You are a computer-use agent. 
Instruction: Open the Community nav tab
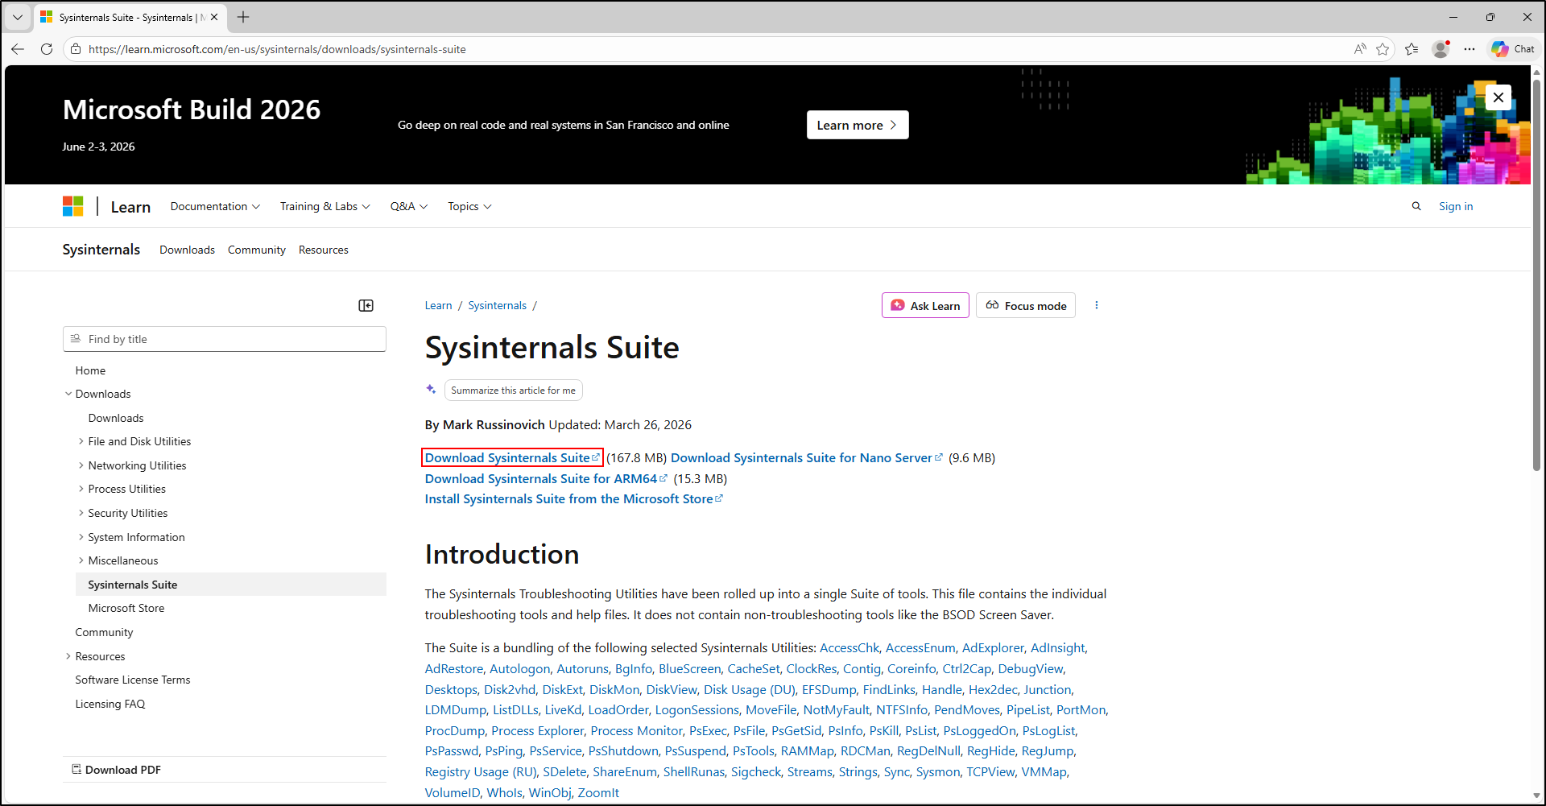click(x=257, y=250)
